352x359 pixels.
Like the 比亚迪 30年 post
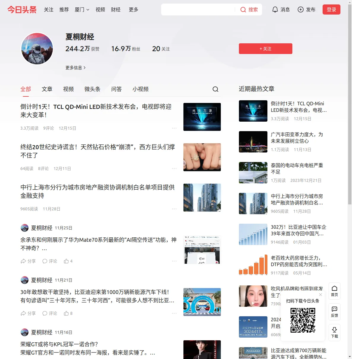pos(68,313)
